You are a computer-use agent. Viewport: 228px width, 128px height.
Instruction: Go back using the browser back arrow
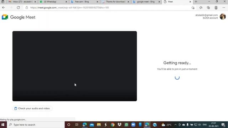(4, 7)
